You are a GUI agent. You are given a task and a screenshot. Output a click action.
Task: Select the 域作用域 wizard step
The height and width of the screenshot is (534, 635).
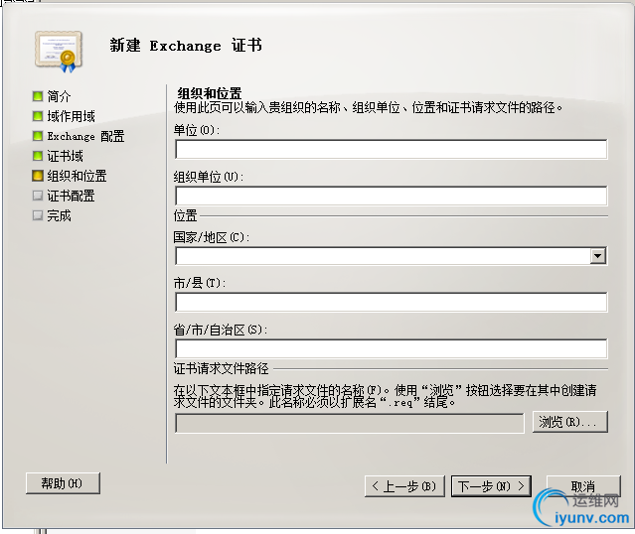pyautogui.click(x=71, y=116)
